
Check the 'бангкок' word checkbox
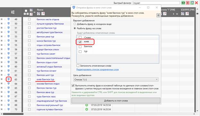pos(80,47)
